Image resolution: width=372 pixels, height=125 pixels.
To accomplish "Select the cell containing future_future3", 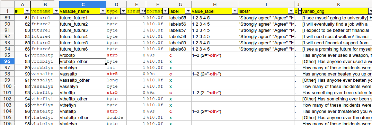I will 82,30.
